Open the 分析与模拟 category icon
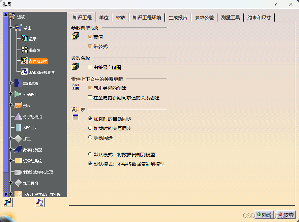This screenshot has height=222, width=299. [x=18, y=117]
